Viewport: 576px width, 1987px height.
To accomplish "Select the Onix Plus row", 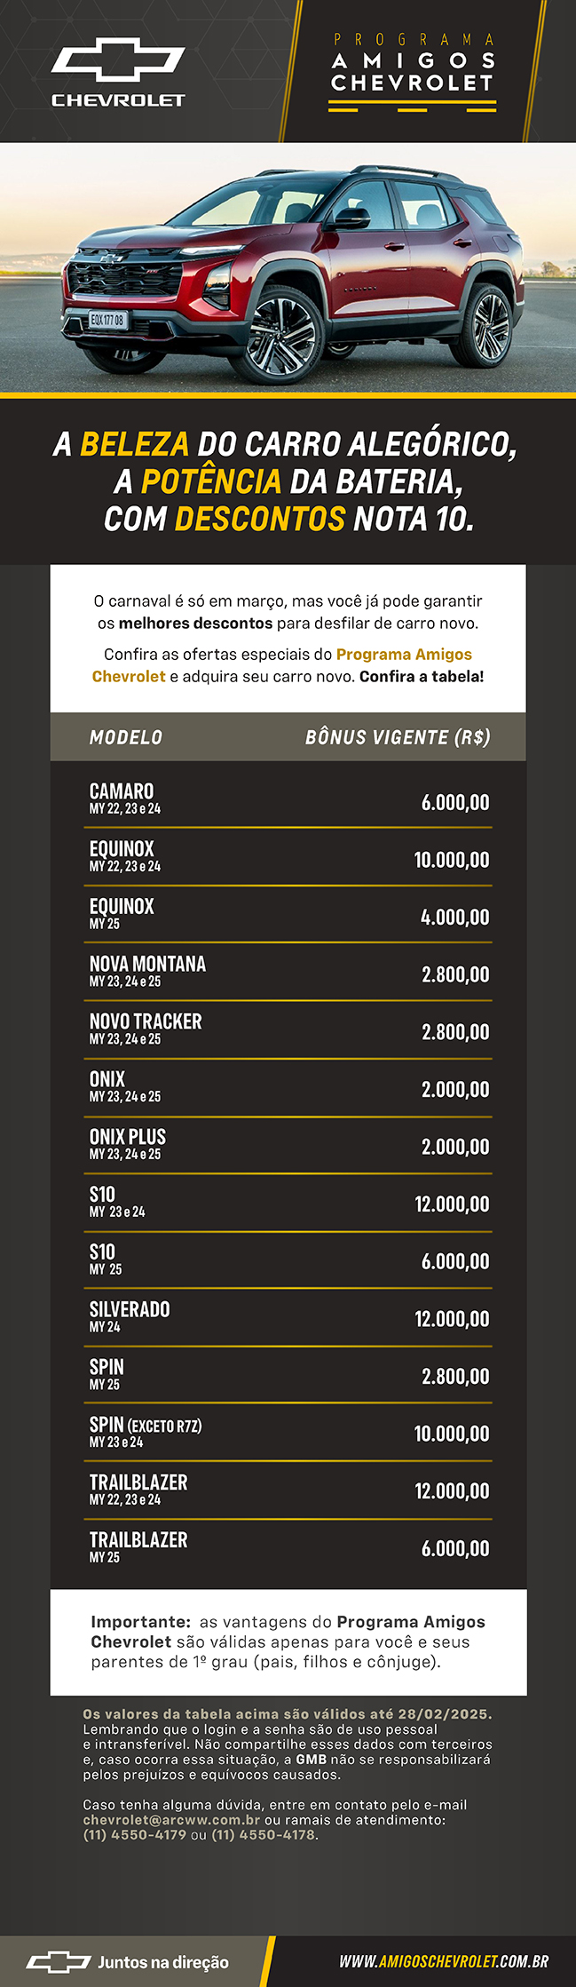I will (x=289, y=1144).
